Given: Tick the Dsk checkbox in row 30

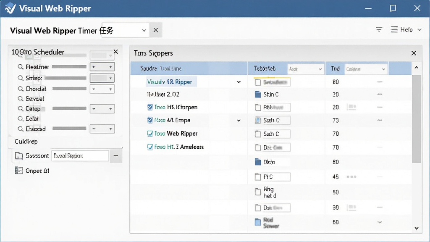Looking at the screenshot, I should [258, 208].
